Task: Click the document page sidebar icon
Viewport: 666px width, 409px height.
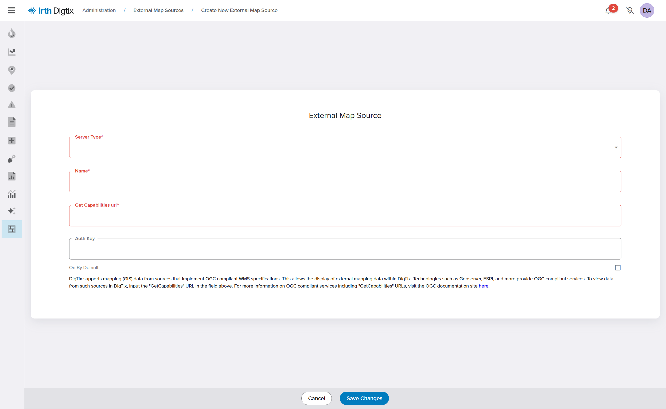Action: pyautogui.click(x=12, y=122)
